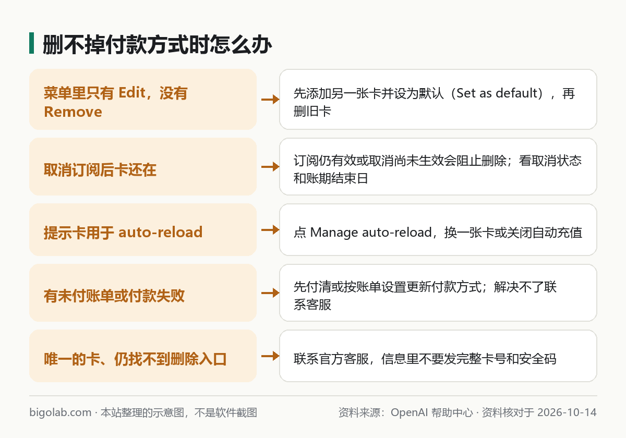Select the card 唯一的卡、仍找不到删除入口

pos(143,356)
